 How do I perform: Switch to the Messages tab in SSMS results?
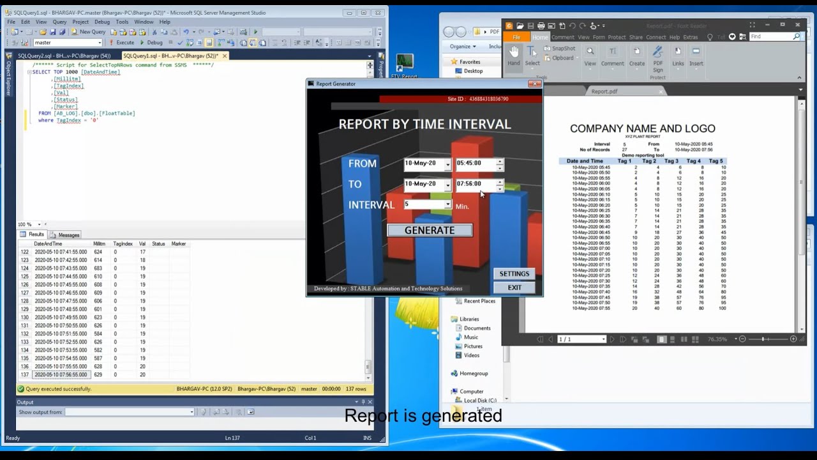tap(65, 235)
